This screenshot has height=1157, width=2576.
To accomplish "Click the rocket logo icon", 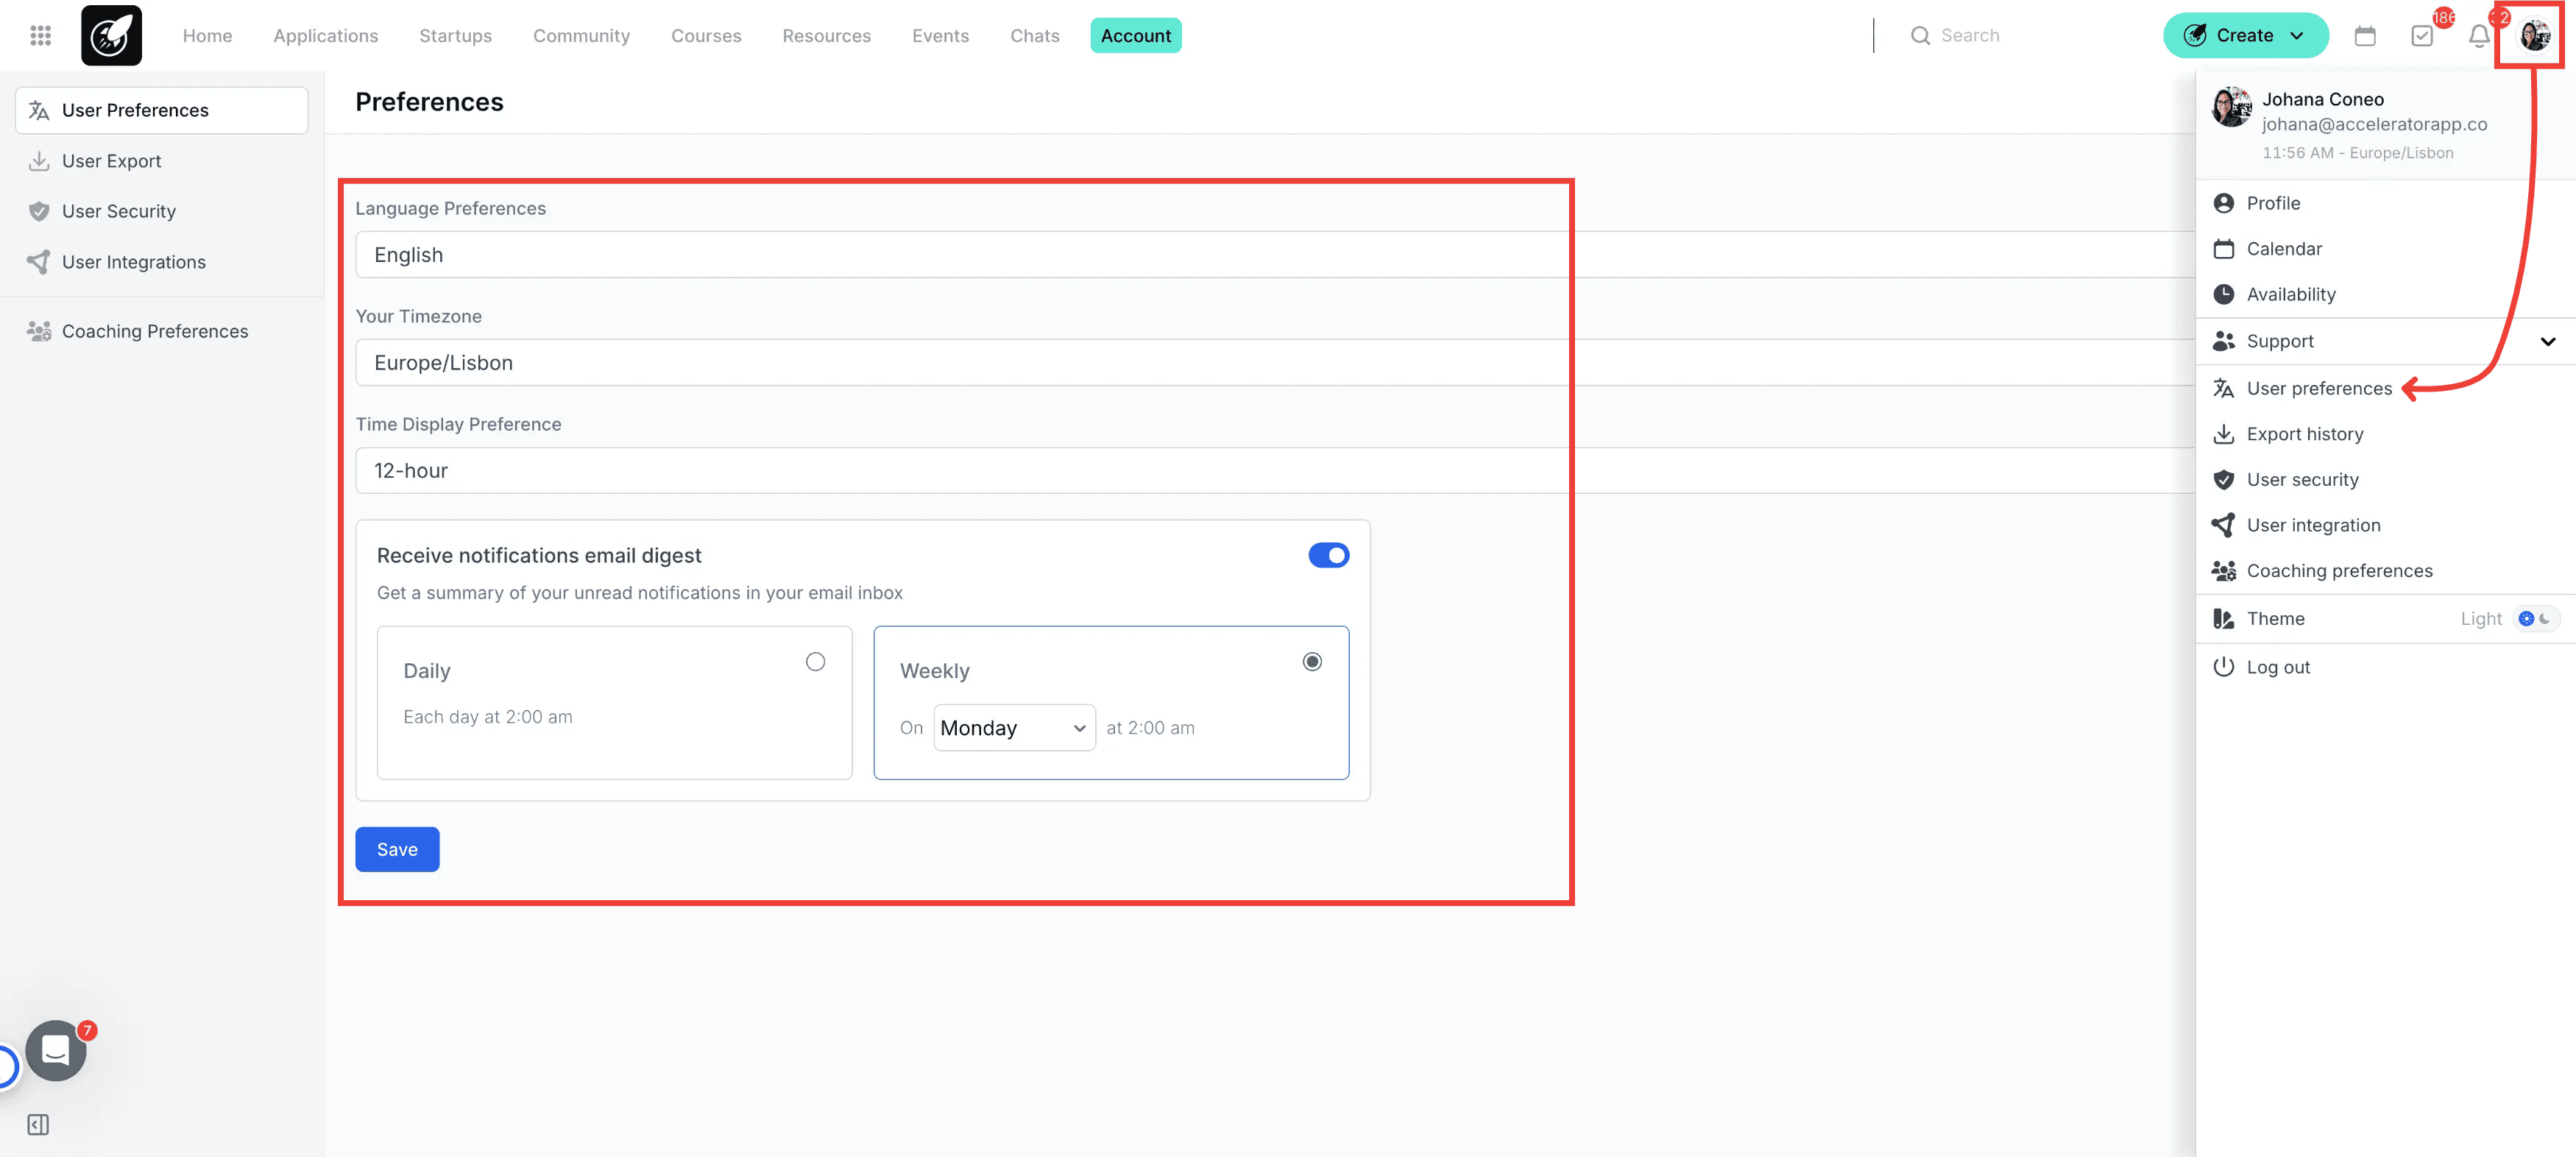I will pyautogui.click(x=111, y=36).
